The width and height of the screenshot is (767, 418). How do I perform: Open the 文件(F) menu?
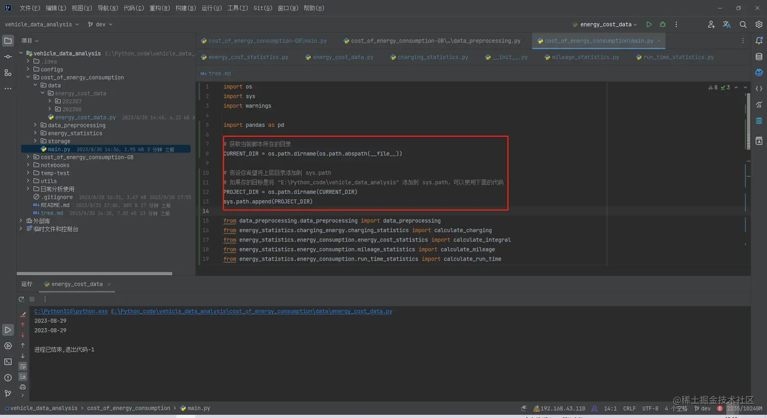click(x=29, y=8)
